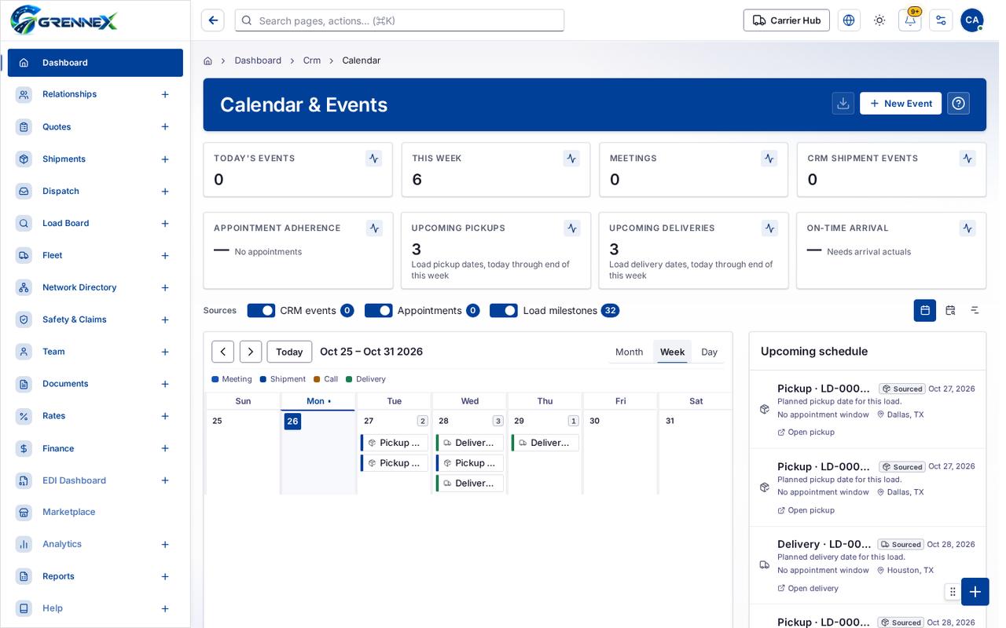Expand the Fleet sidebar section
1006x628 pixels.
165,256
